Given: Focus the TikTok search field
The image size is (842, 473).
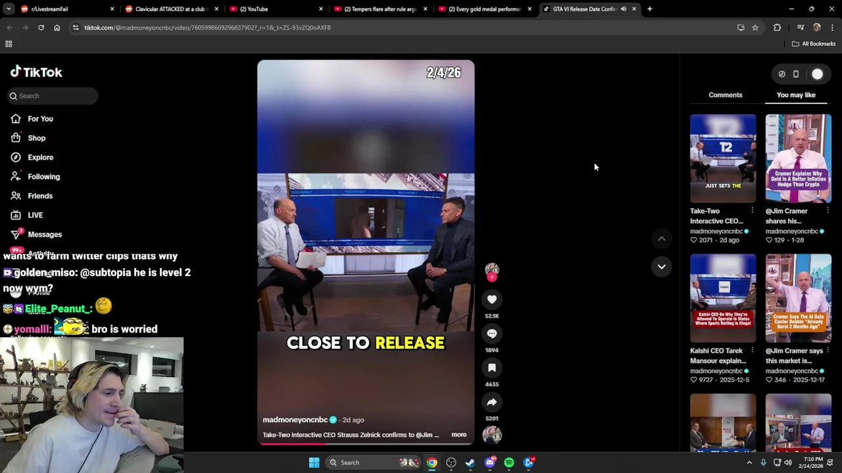Looking at the screenshot, I should [x=53, y=96].
